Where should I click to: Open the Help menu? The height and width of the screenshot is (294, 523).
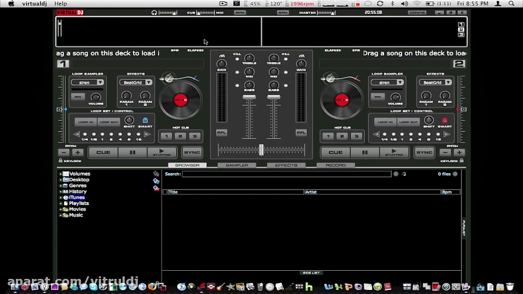pyautogui.click(x=60, y=3)
